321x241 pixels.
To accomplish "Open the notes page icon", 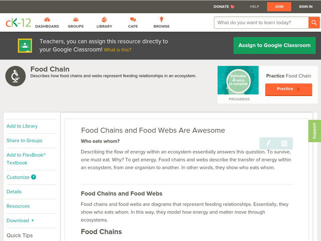I will pos(284,143).
